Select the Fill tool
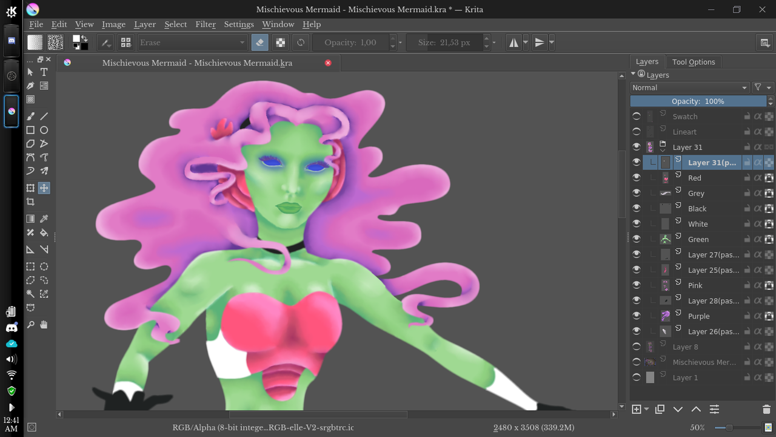 click(x=44, y=232)
